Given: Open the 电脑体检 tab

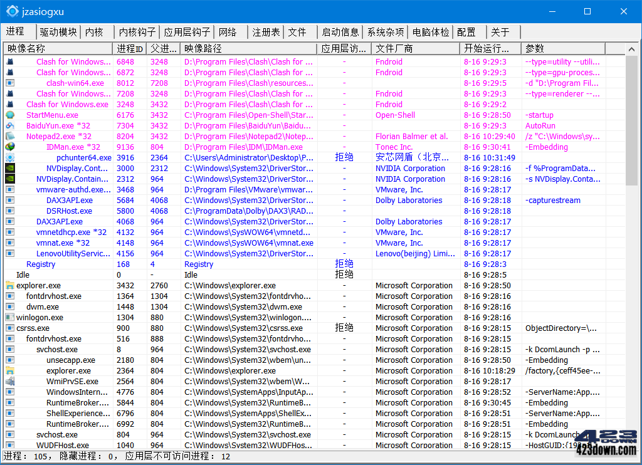Looking at the screenshot, I should click(432, 32).
